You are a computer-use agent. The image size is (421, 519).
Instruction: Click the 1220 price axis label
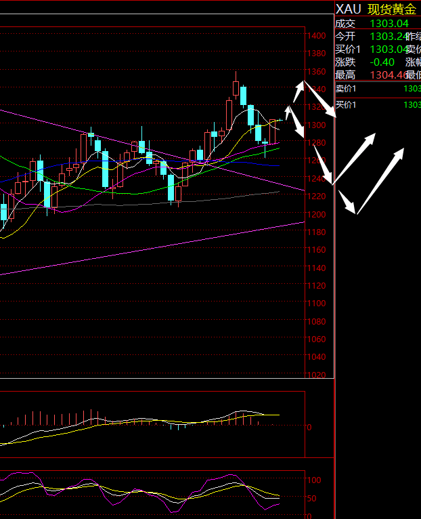[317, 196]
